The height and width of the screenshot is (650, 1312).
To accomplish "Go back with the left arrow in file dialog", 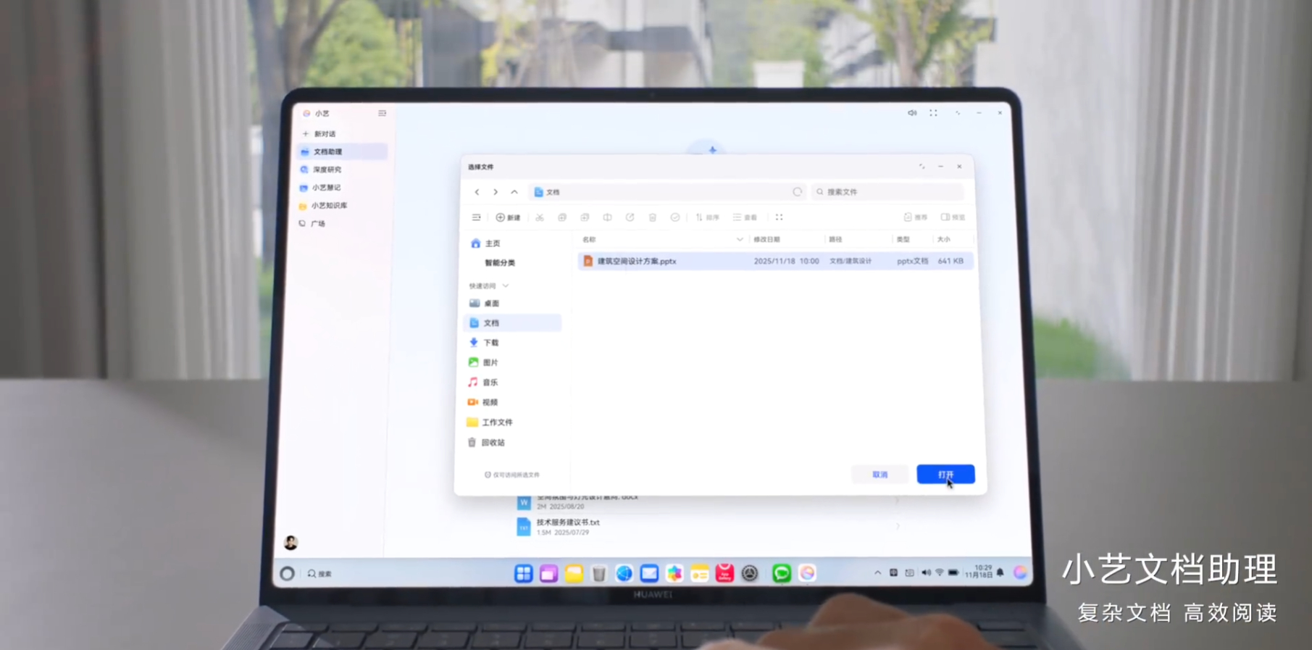I will pyautogui.click(x=477, y=192).
